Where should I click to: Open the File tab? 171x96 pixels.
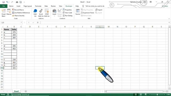pos(3,6)
